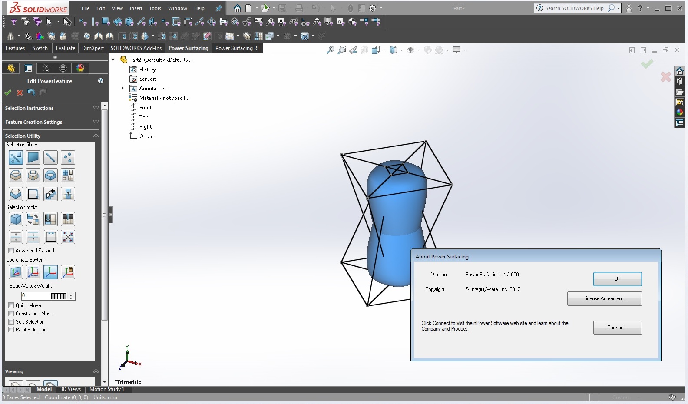Confirm with green checkmark in viewport corner
This screenshot has height=404, width=688.
click(647, 64)
